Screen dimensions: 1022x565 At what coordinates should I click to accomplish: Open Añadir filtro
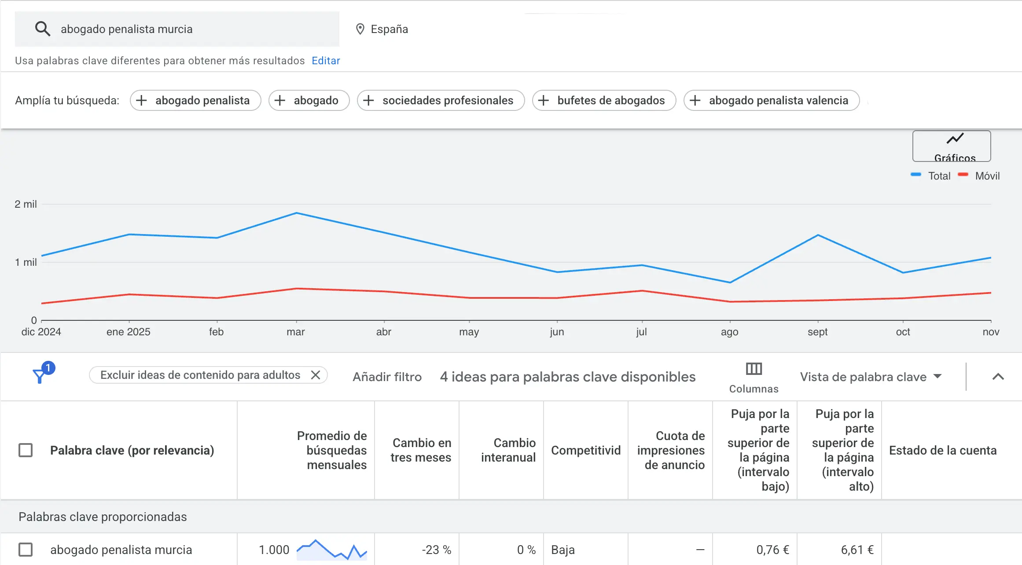click(387, 377)
